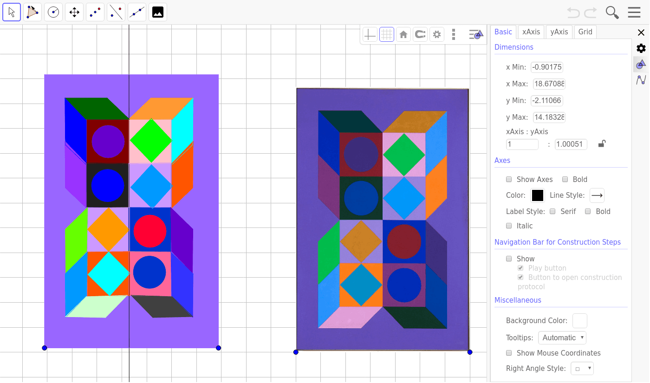Viewport: 650px width, 383px height.
Task: Click the yAxis ratio field showing 1.00051
Action: (571, 144)
